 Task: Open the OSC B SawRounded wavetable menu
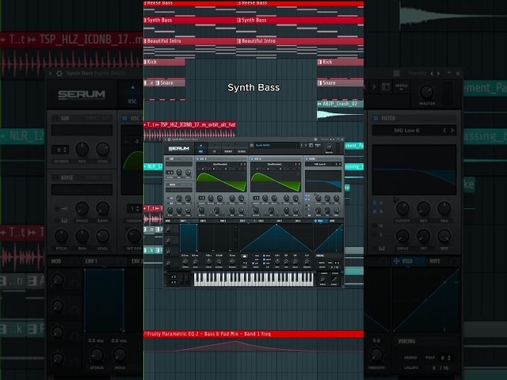pyautogui.click(x=275, y=164)
